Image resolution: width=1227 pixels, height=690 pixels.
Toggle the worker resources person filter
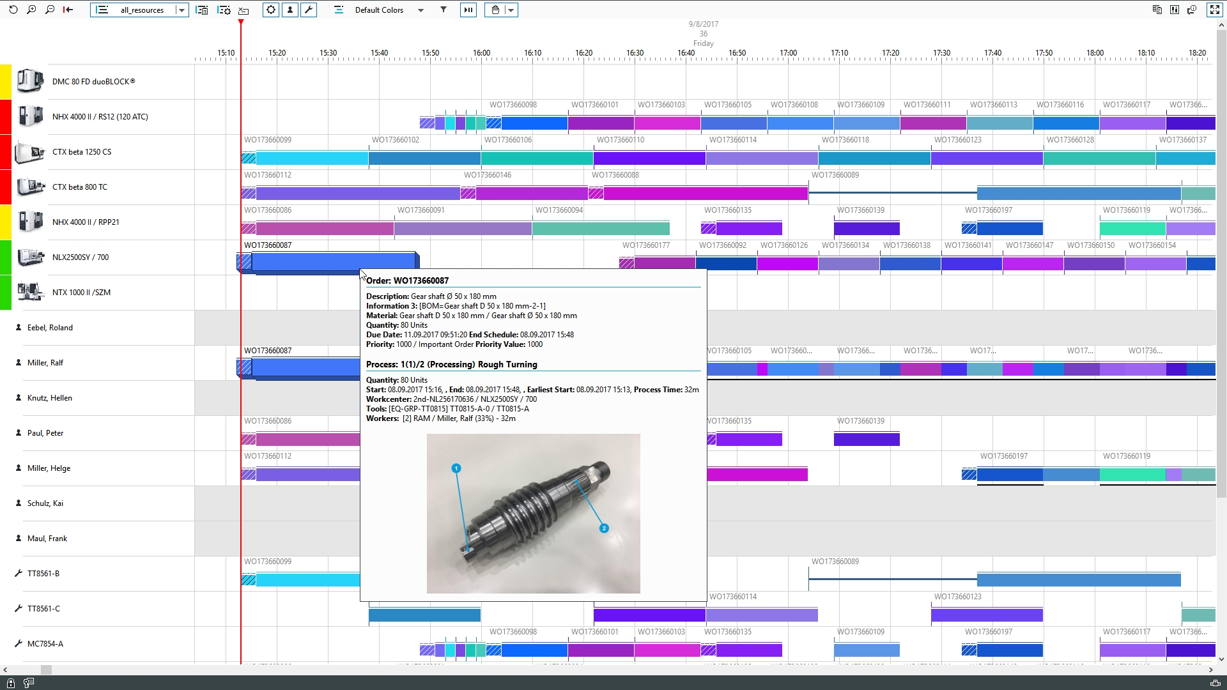[x=290, y=10]
